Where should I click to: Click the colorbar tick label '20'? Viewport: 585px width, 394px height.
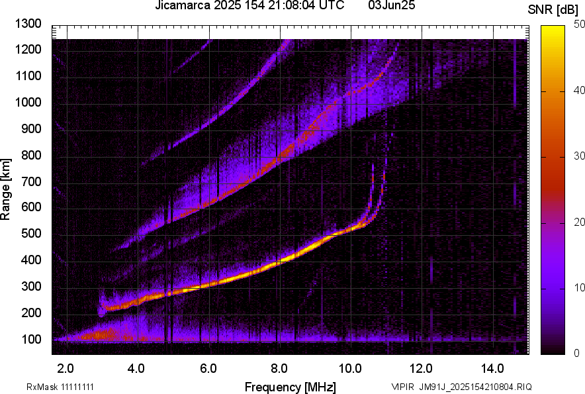coord(580,222)
